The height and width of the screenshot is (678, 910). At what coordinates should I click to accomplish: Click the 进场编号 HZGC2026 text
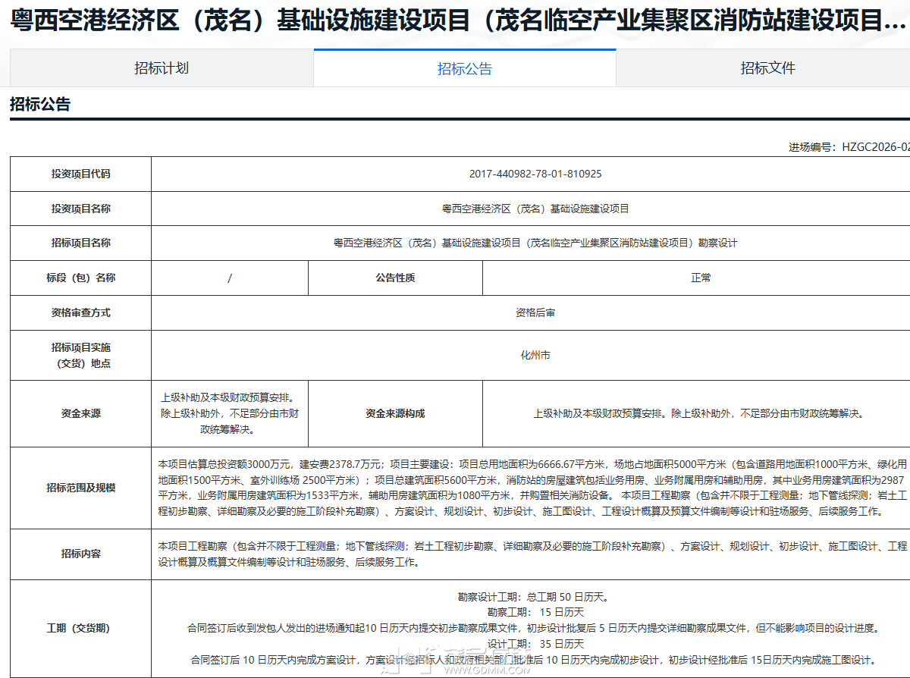click(849, 147)
